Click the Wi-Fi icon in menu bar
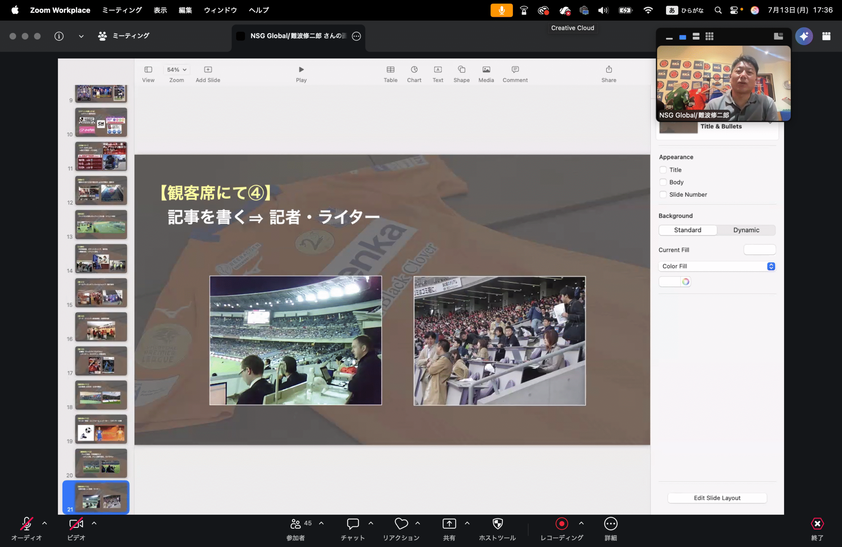 (x=648, y=10)
